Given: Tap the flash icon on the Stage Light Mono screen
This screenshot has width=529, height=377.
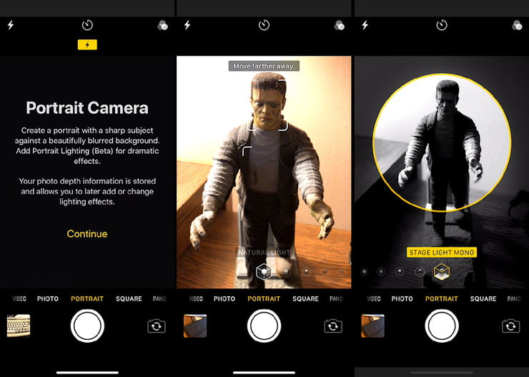Looking at the screenshot, I should (365, 25).
